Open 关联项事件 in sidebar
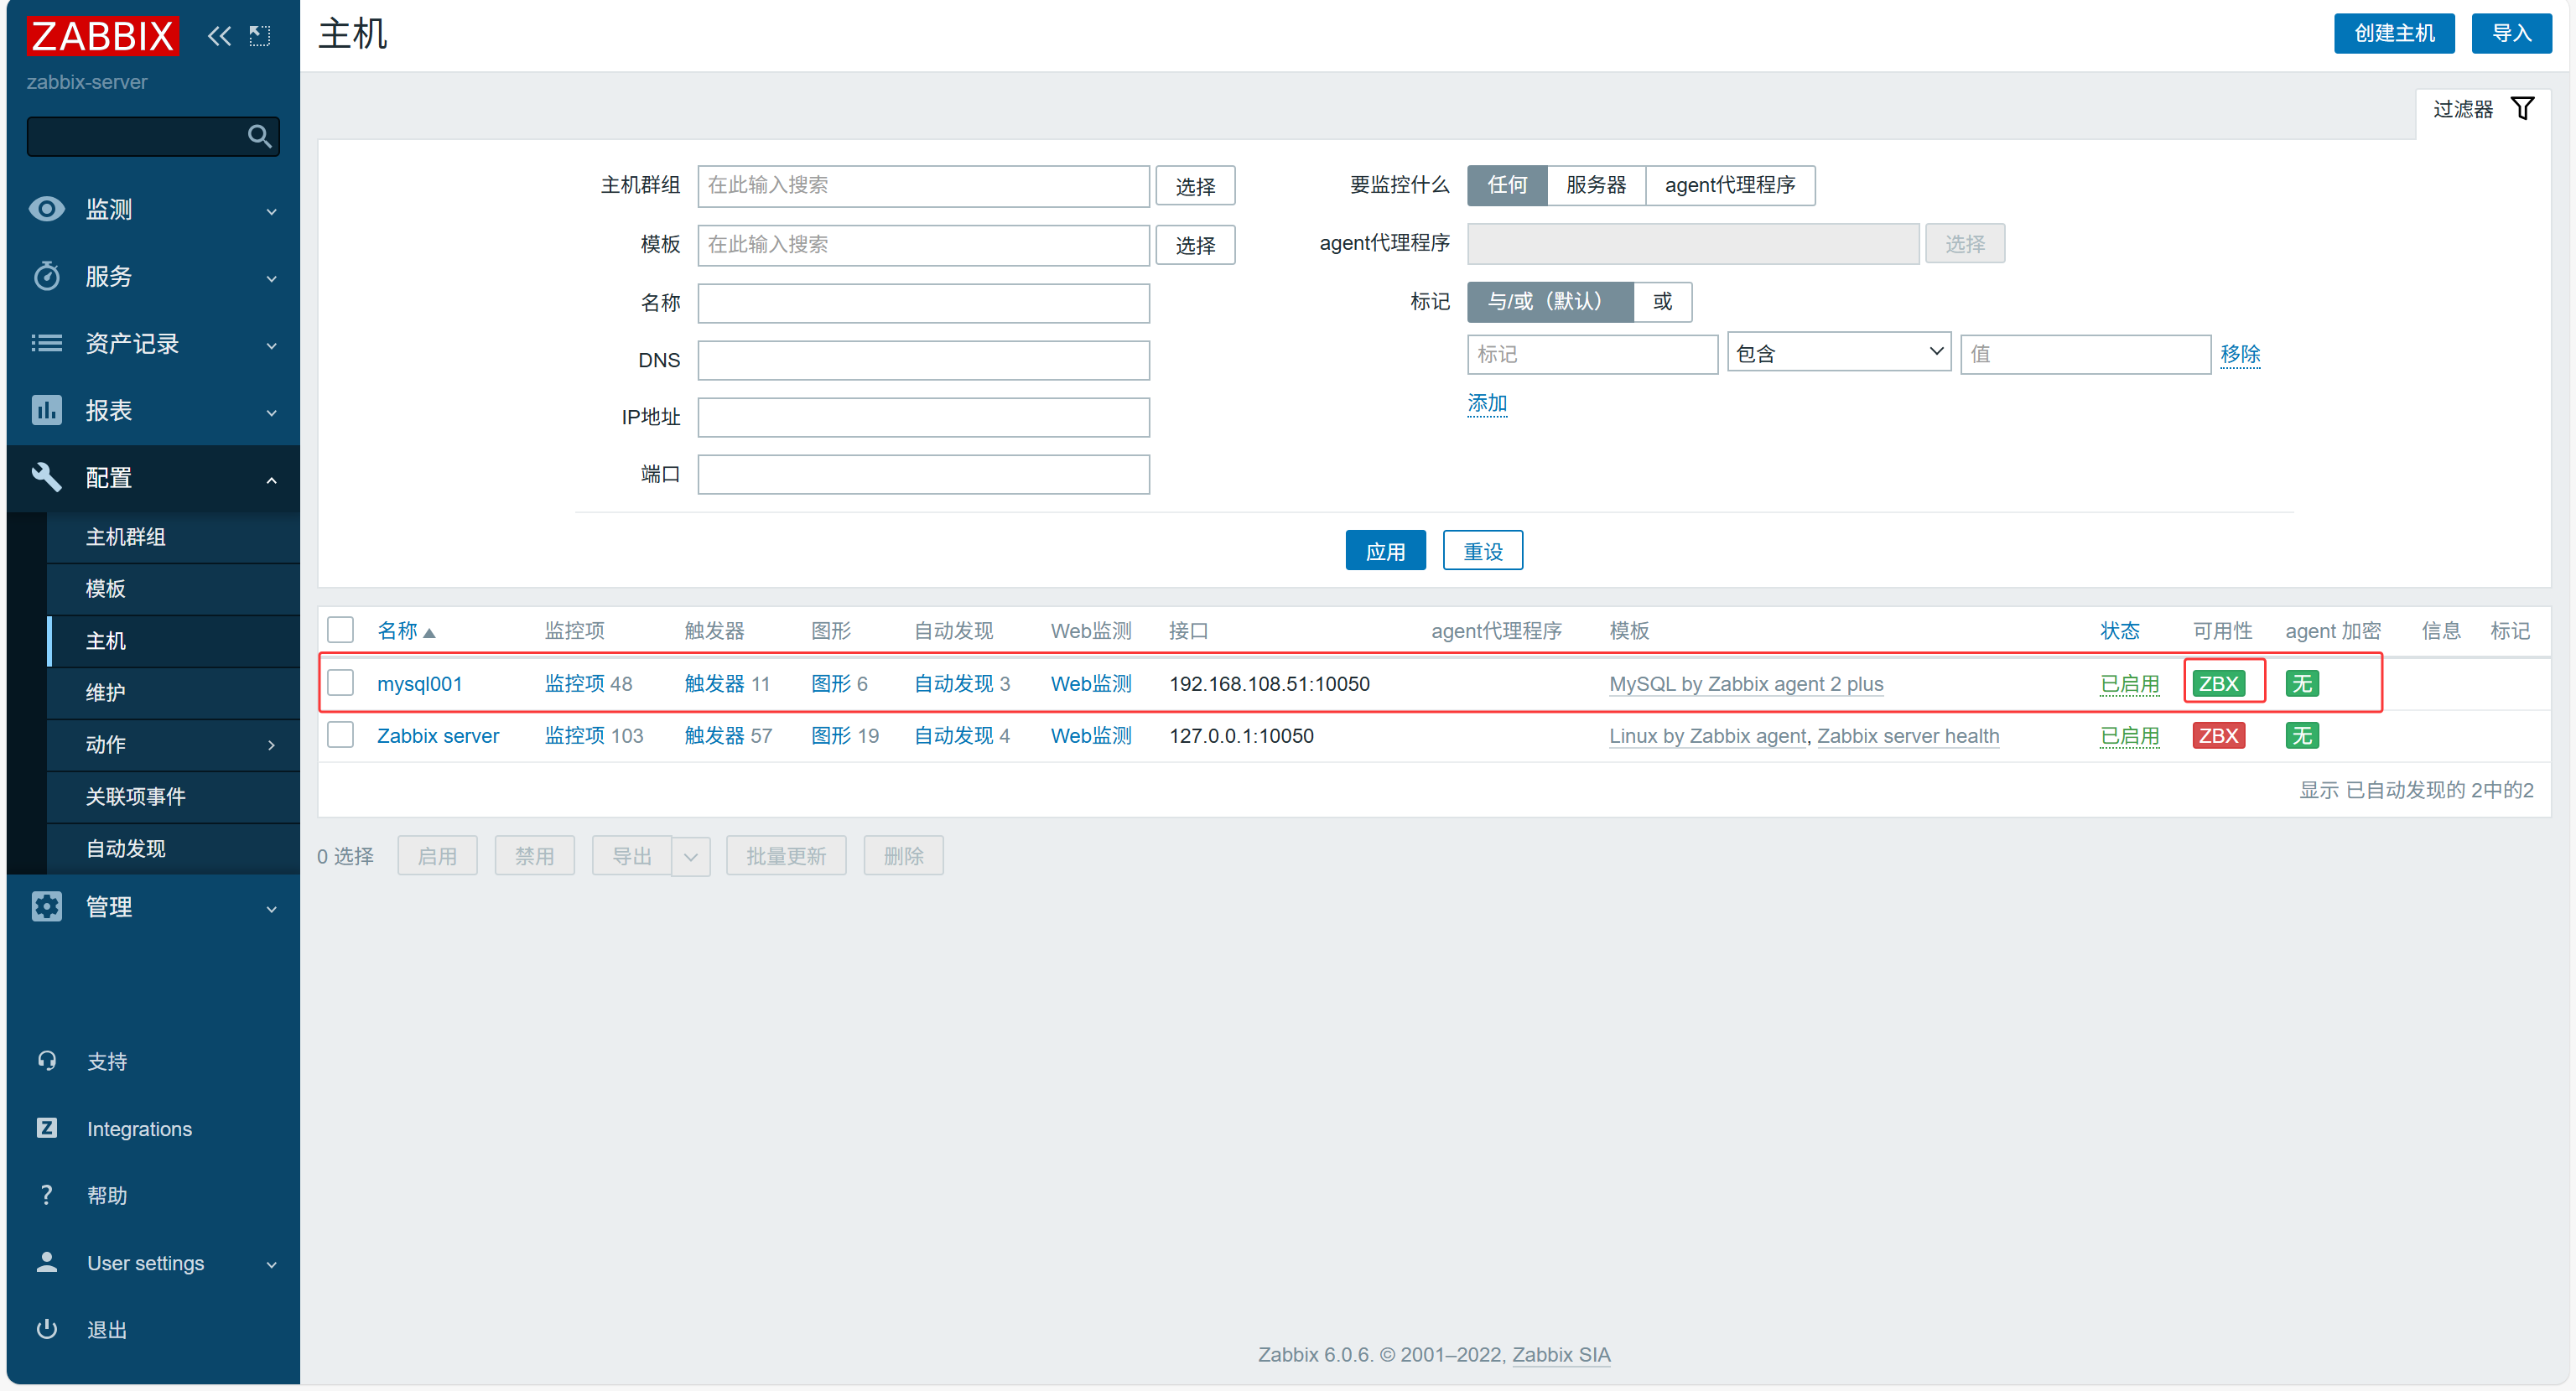 (135, 796)
